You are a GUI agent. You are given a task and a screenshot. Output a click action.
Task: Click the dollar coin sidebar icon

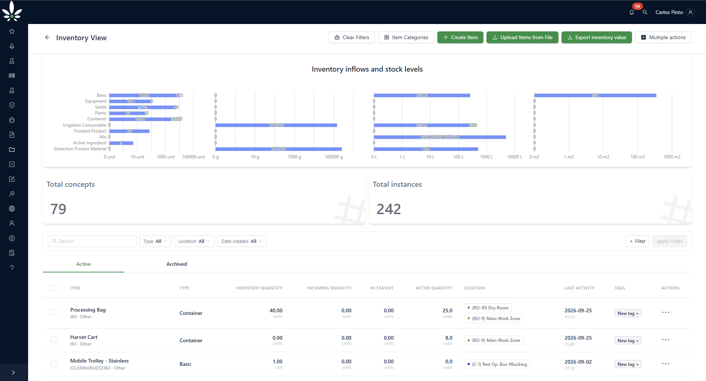coord(12,238)
